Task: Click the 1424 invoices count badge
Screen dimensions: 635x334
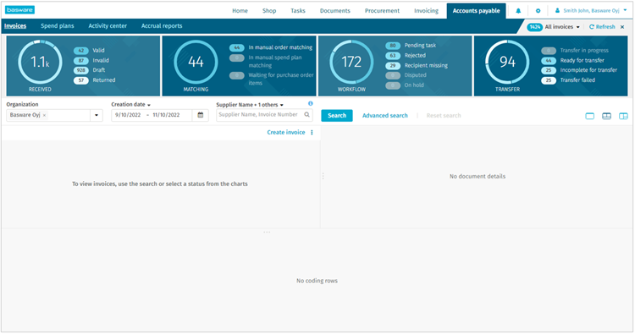Action: tap(534, 27)
